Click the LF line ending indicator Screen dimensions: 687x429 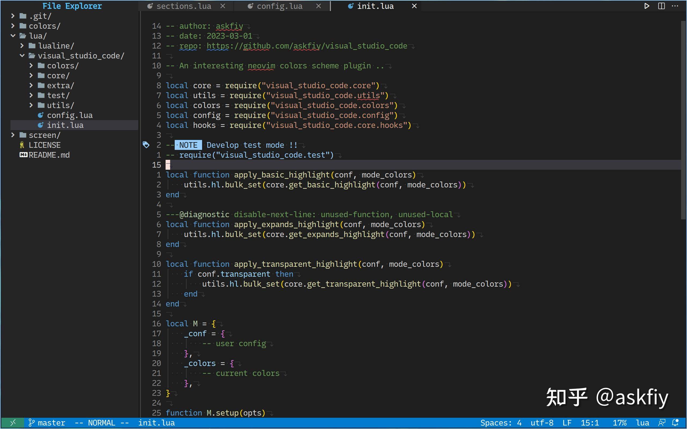pyautogui.click(x=567, y=423)
